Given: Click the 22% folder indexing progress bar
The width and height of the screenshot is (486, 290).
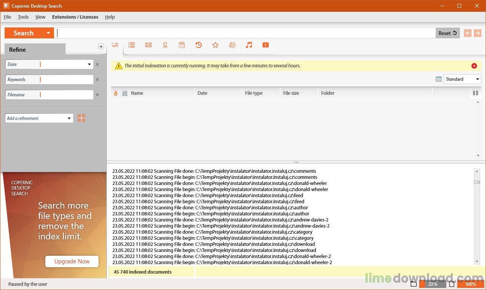Looking at the screenshot, I should pos(432,284).
